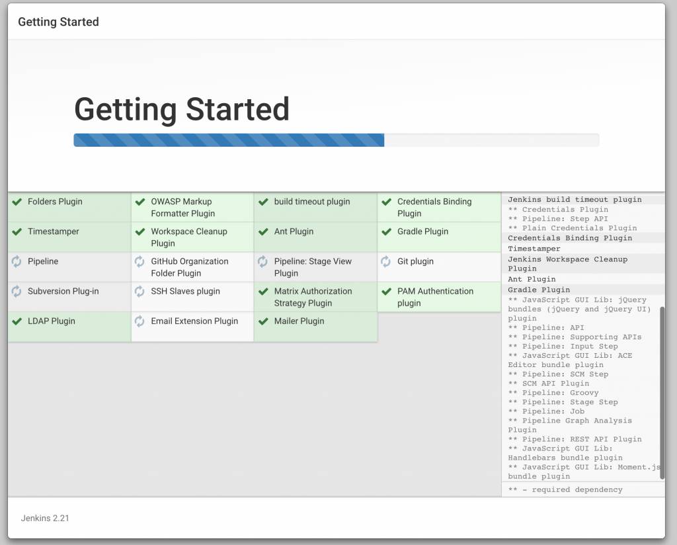Select the OWASP Markup Formatter Plugin cell
The height and width of the screenshot is (545, 677).
192,207
